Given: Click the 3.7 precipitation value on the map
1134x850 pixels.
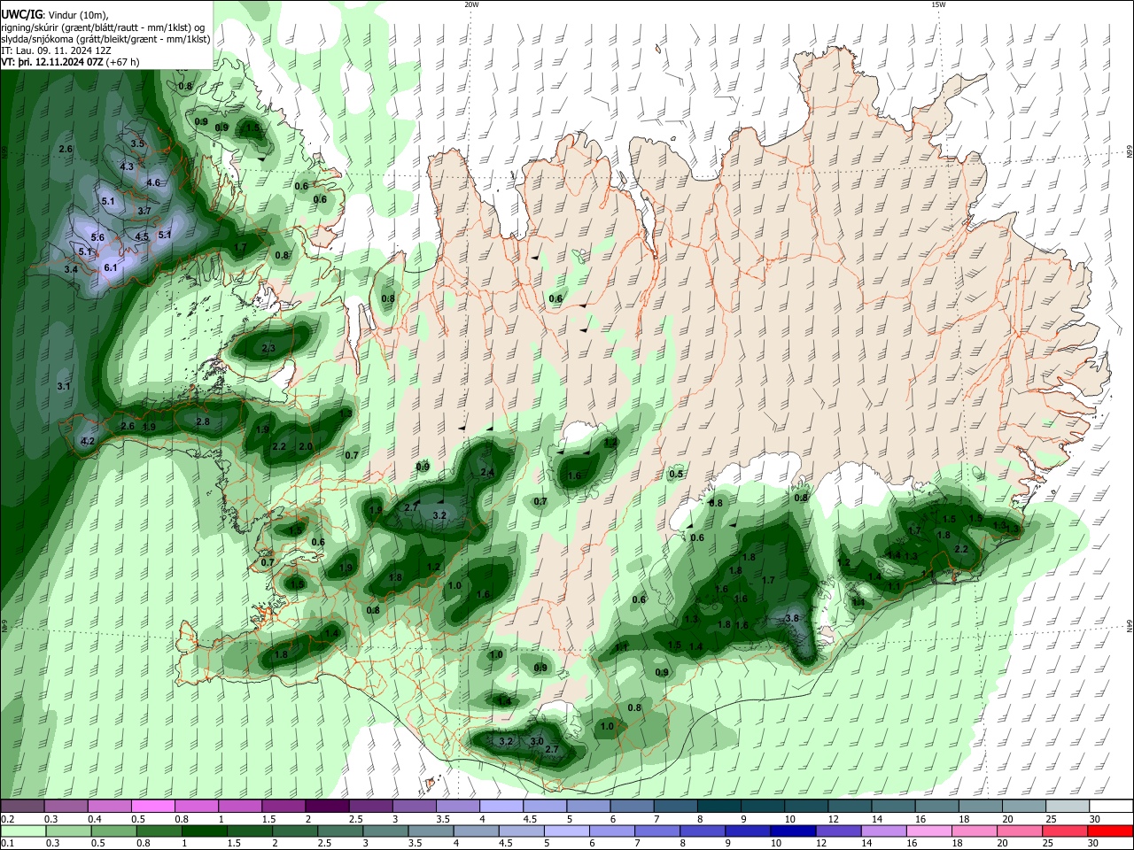Looking at the screenshot, I should [144, 211].
